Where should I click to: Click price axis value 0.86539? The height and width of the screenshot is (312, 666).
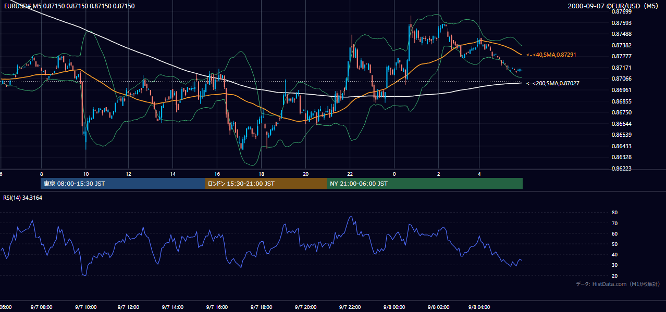click(621, 135)
